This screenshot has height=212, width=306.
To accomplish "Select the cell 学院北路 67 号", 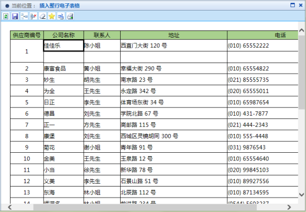I will (174, 113).
